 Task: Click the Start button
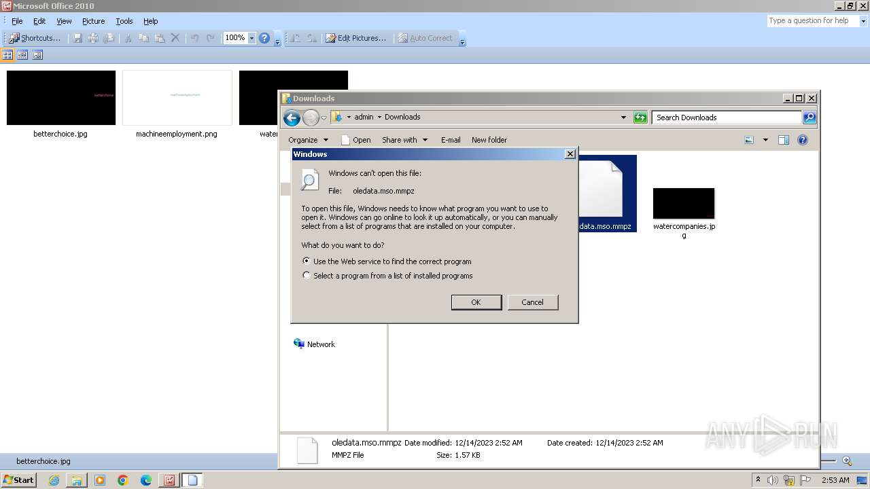[19, 480]
